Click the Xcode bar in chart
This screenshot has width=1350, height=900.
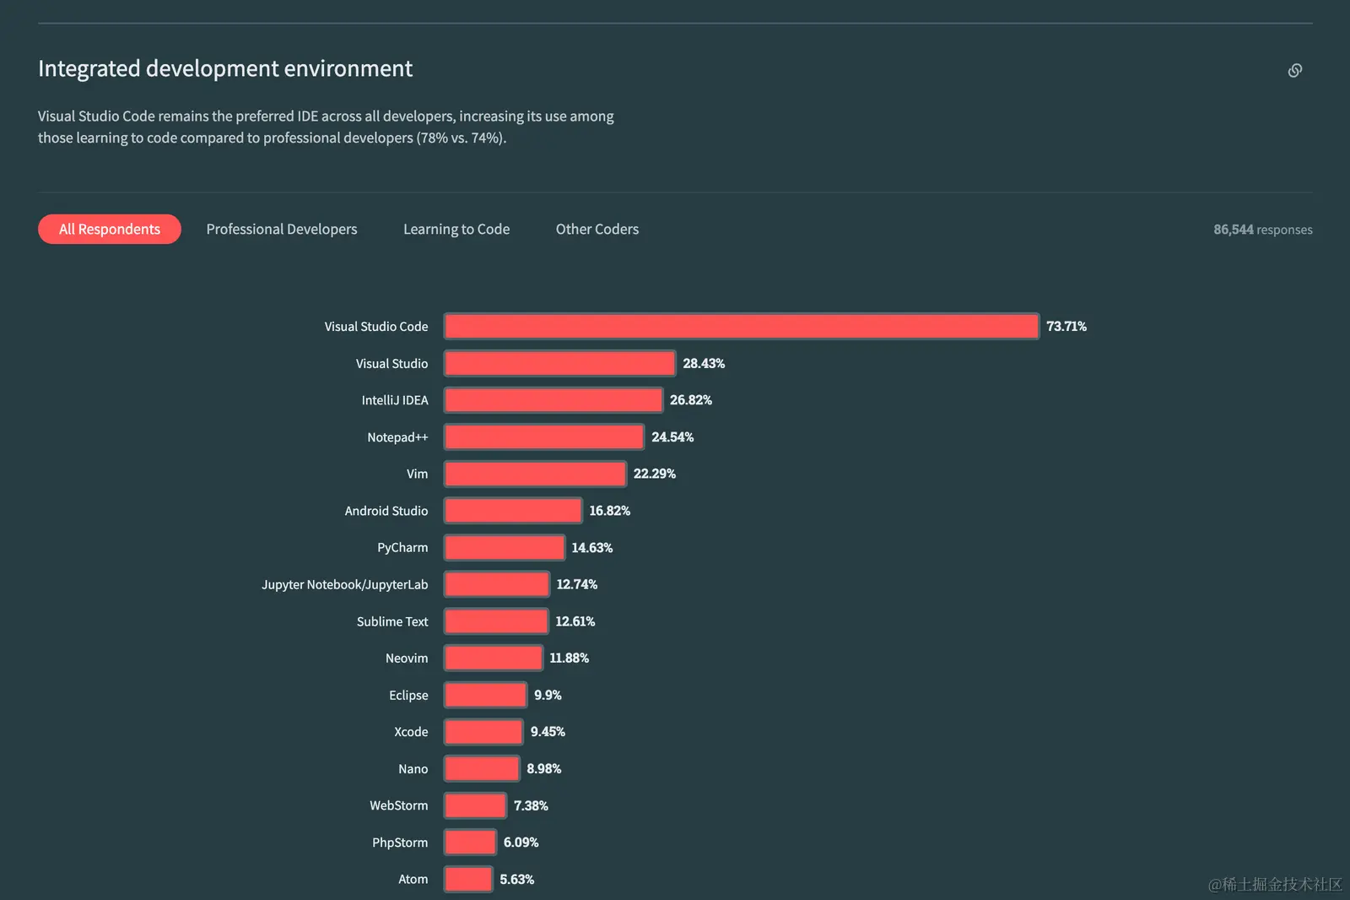pyautogui.click(x=483, y=732)
